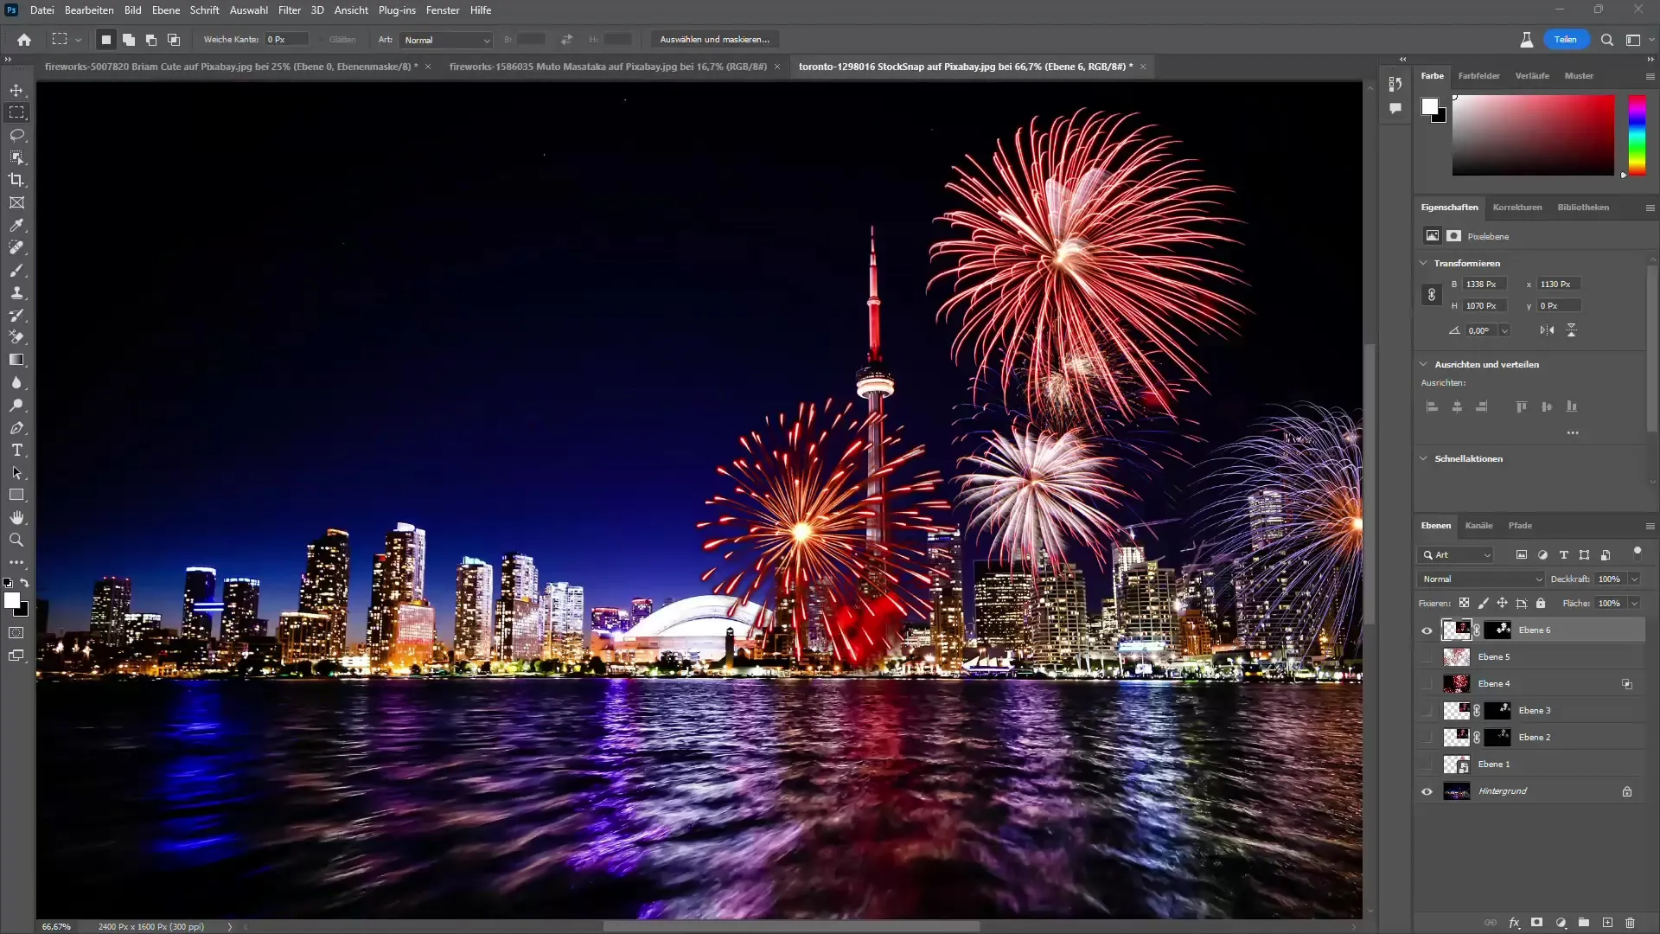
Task: Select the Lasso tool
Action: tap(17, 135)
